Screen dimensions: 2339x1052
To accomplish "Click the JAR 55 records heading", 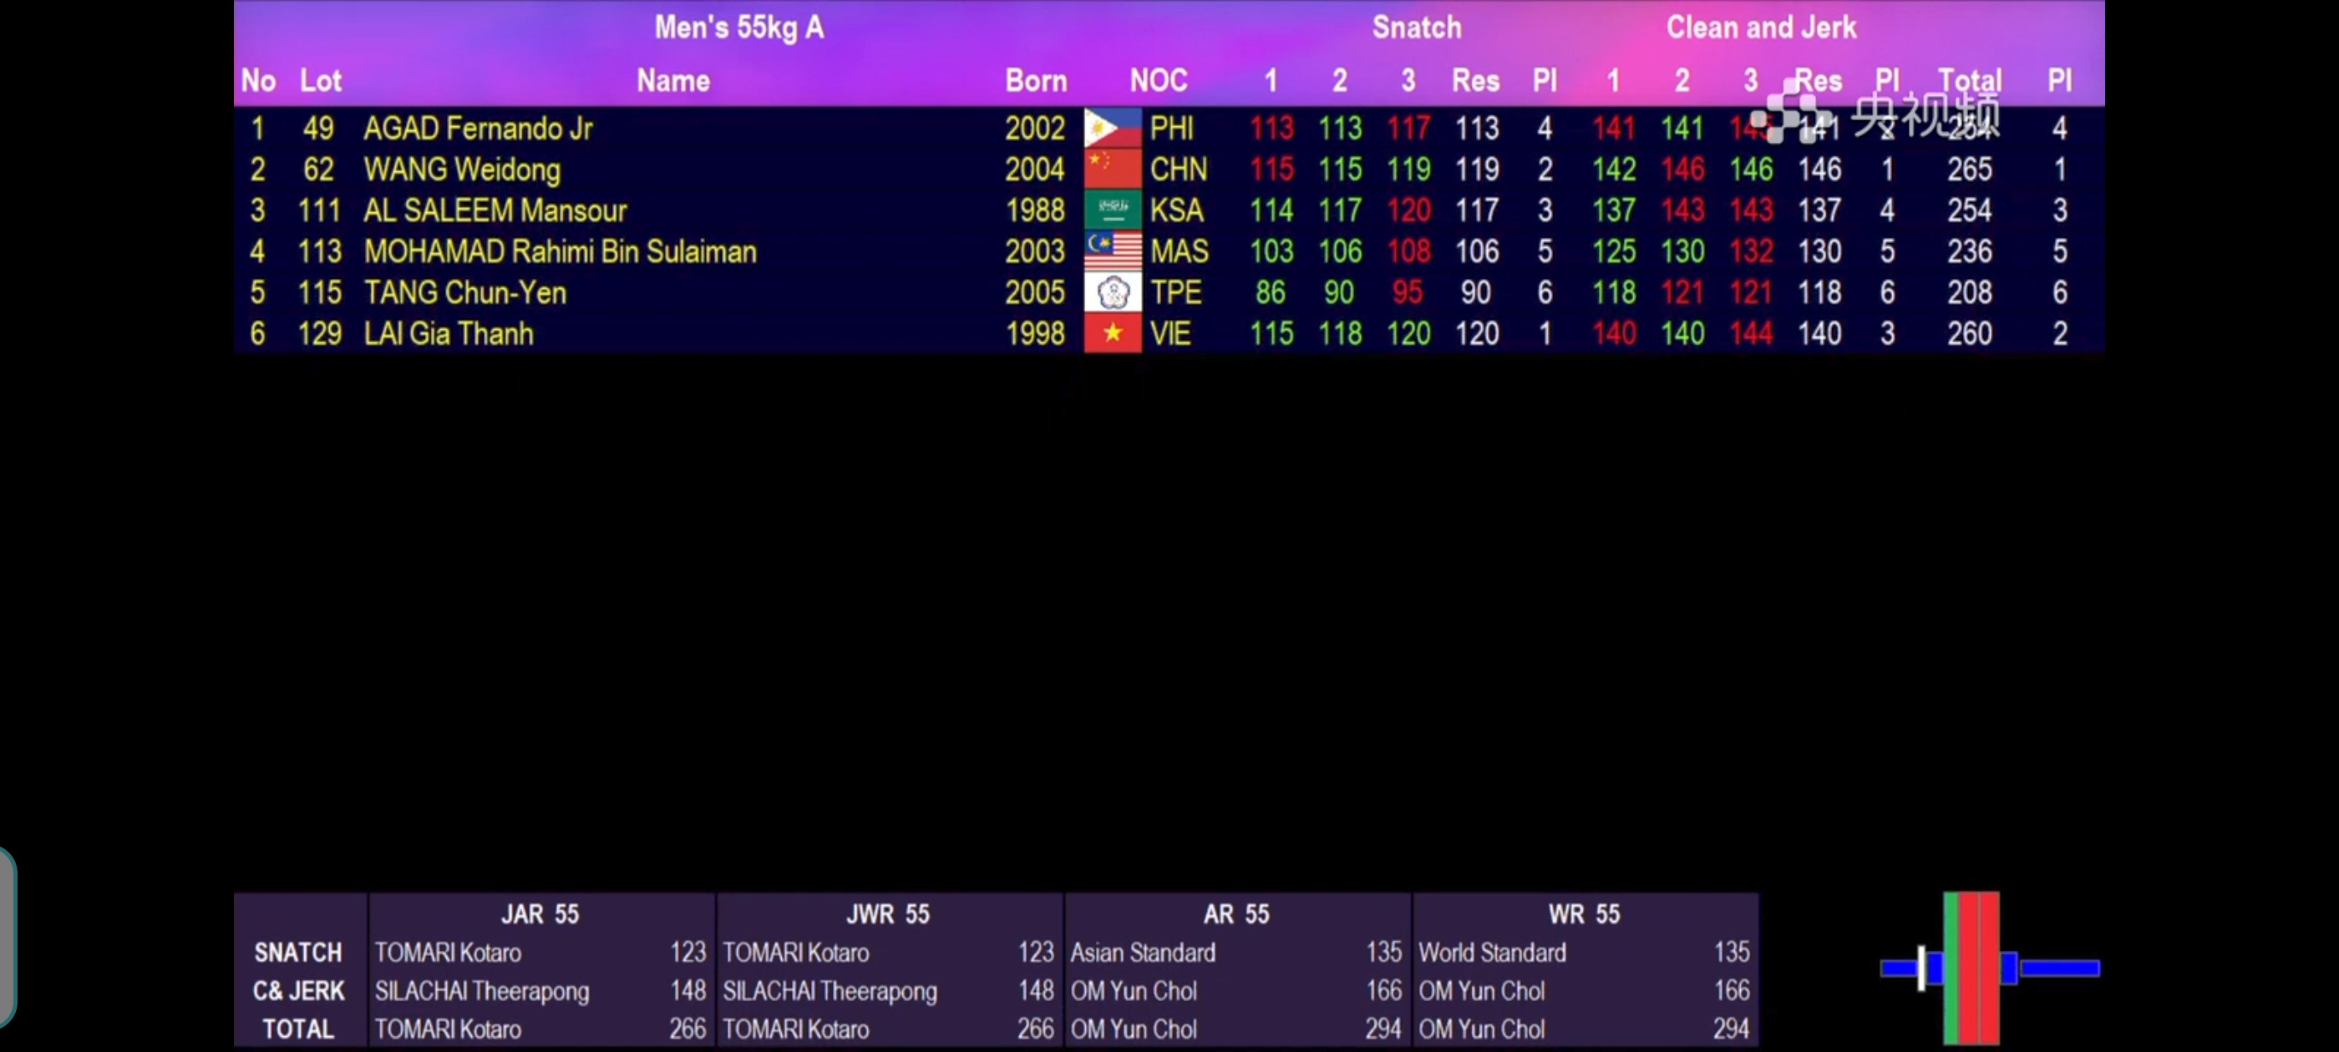I will [540, 914].
